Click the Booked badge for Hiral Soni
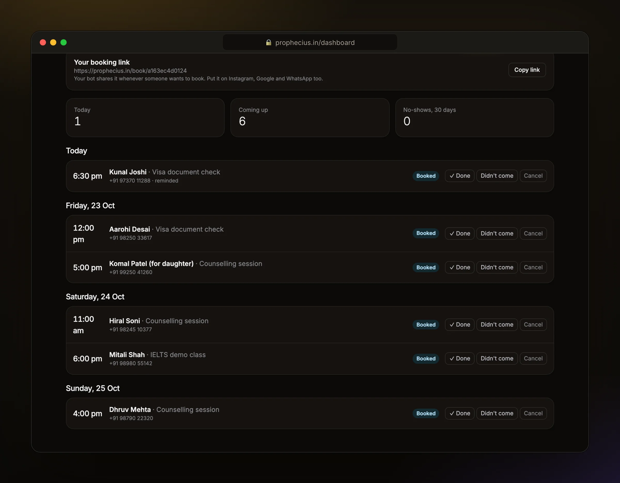This screenshot has width=620, height=483. click(x=426, y=324)
